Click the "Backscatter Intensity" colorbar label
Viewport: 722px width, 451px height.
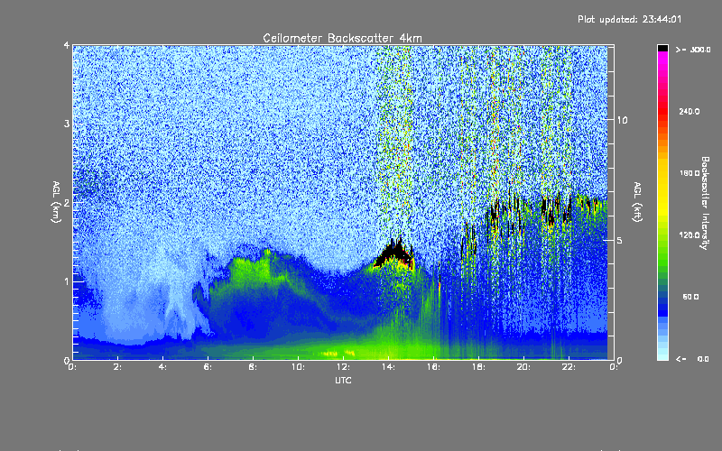[x=705, y=203]
